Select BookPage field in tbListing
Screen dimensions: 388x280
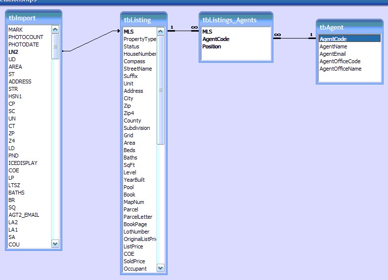[135, 224]
